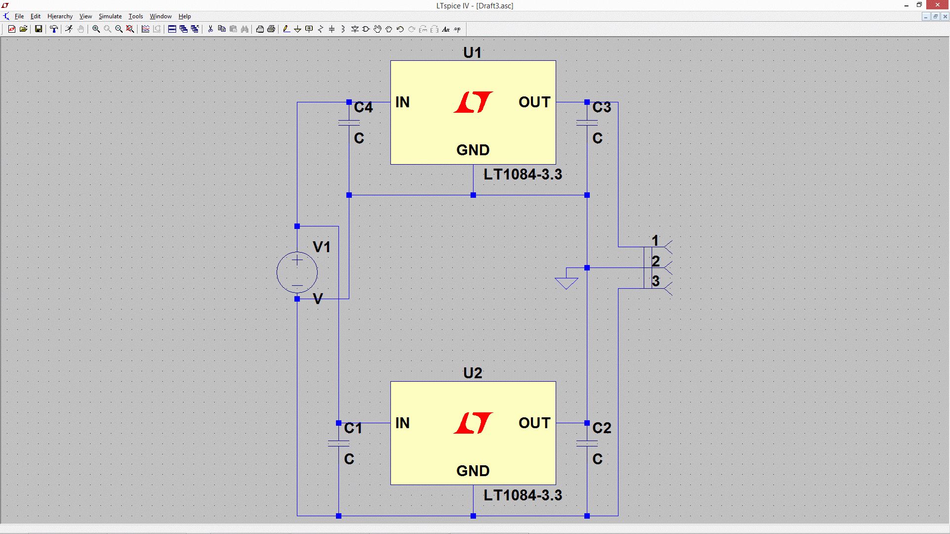The height and width of the screenshot is (534, 950).
Task: Click the Undo arrow button
Action: tap(400, 29)
